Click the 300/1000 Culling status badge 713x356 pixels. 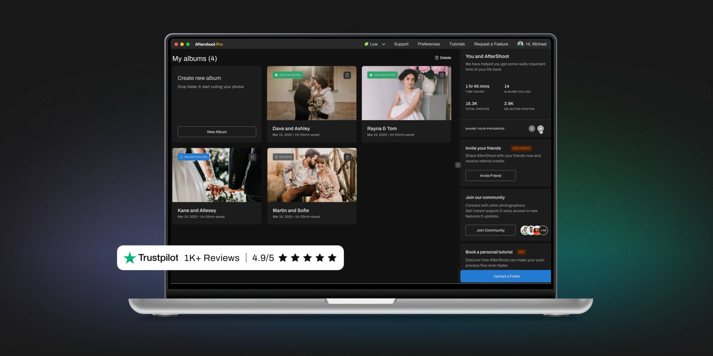point(194,157)
